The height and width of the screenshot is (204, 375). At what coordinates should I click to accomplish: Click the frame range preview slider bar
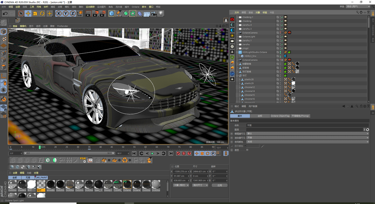(69, 153)
